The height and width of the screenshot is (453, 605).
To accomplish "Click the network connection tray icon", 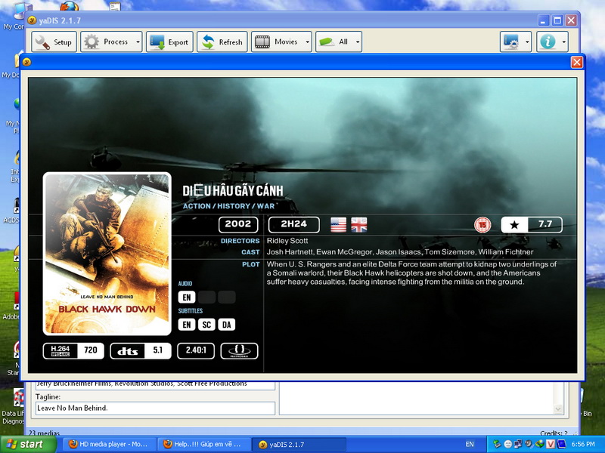I will click(518, 444).
